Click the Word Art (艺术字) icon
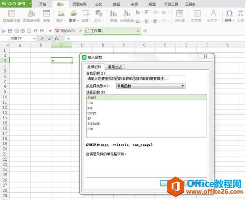The width and height of the screenshot is (246, 200). pos(214,13)
